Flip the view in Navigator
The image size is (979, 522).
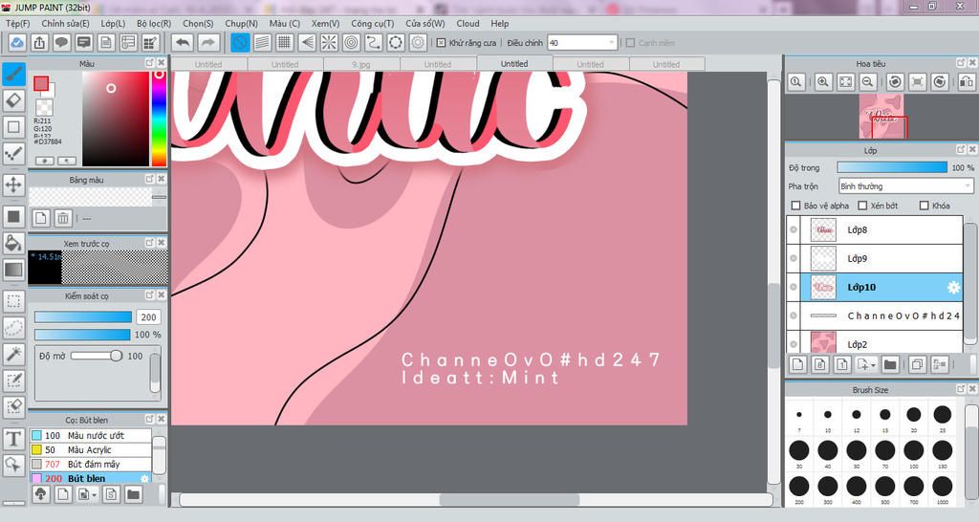click(966, 82)
